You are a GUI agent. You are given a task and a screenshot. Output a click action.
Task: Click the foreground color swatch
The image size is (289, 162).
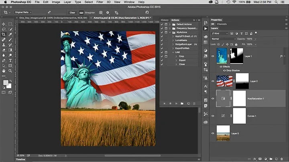[6, 83]
